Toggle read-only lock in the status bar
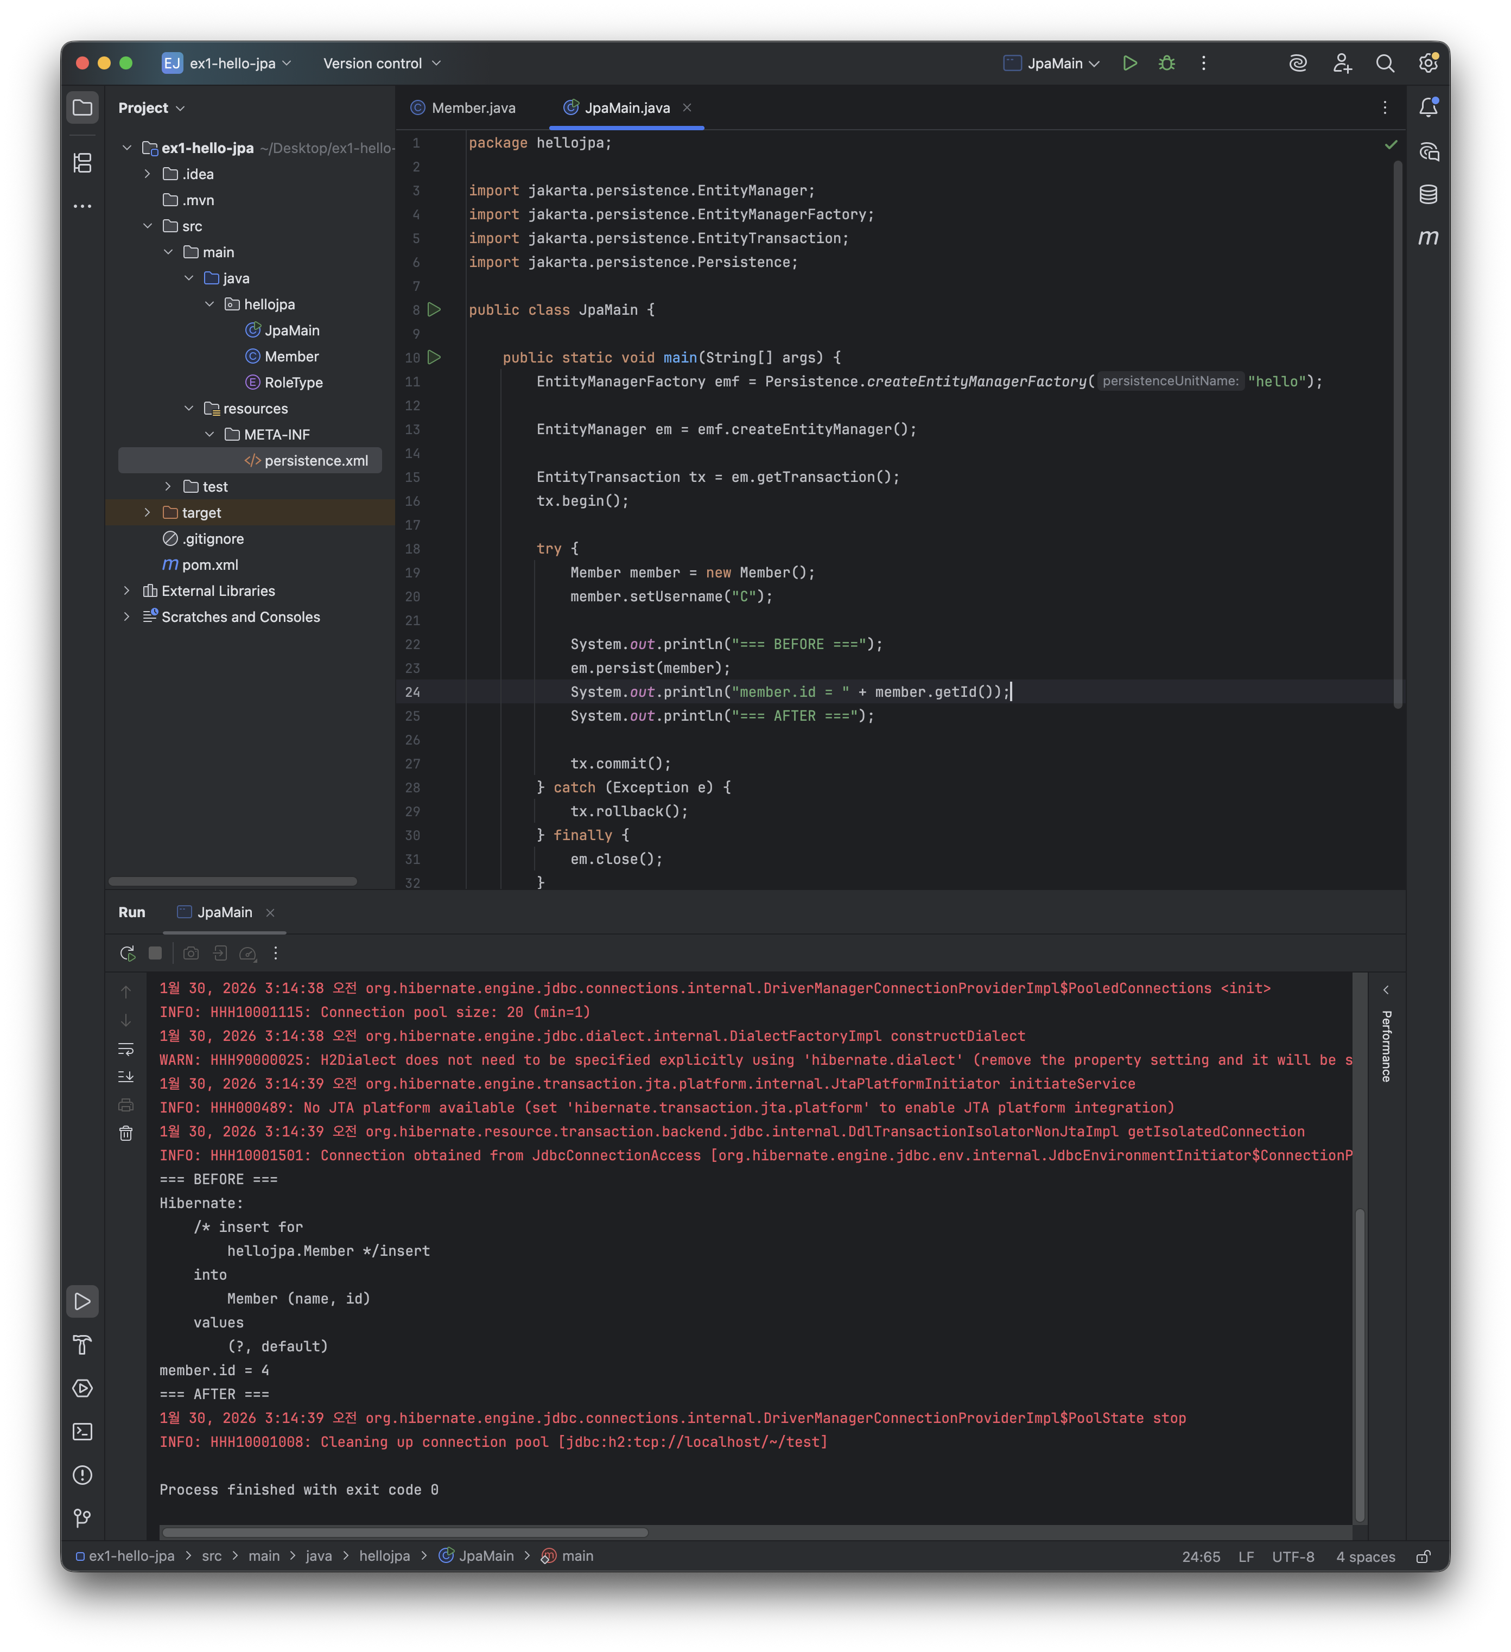Viewport: 1511px width, 1652px height. pyautogui.click(x=1423, y=1556)
